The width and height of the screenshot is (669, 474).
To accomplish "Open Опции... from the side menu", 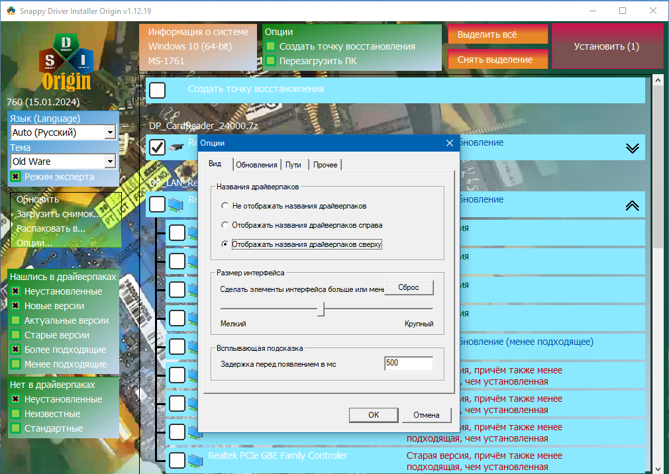I will click(x=34, y=242).
